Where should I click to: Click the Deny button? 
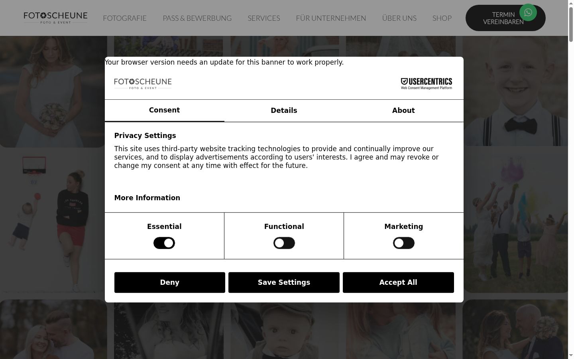(170, 282)
